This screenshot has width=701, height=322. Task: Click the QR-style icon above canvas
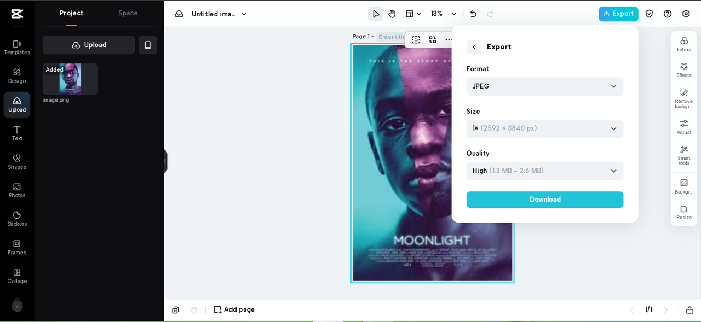point(433,39)
